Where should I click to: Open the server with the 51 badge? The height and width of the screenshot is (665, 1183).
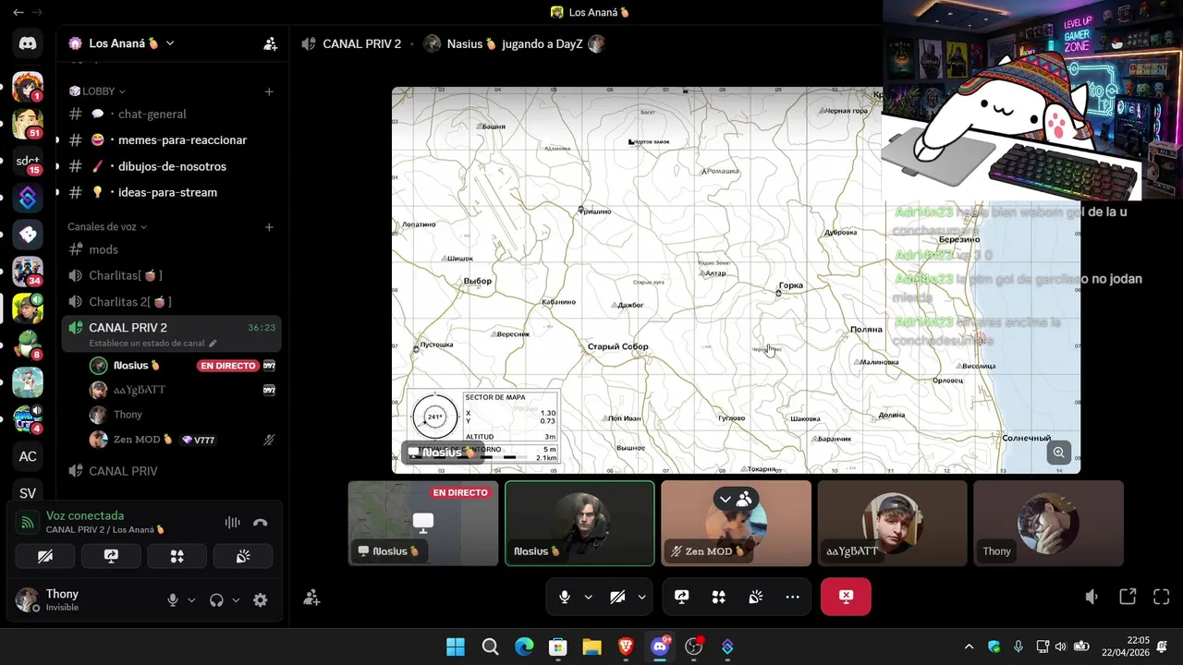(x=28, y=123)
